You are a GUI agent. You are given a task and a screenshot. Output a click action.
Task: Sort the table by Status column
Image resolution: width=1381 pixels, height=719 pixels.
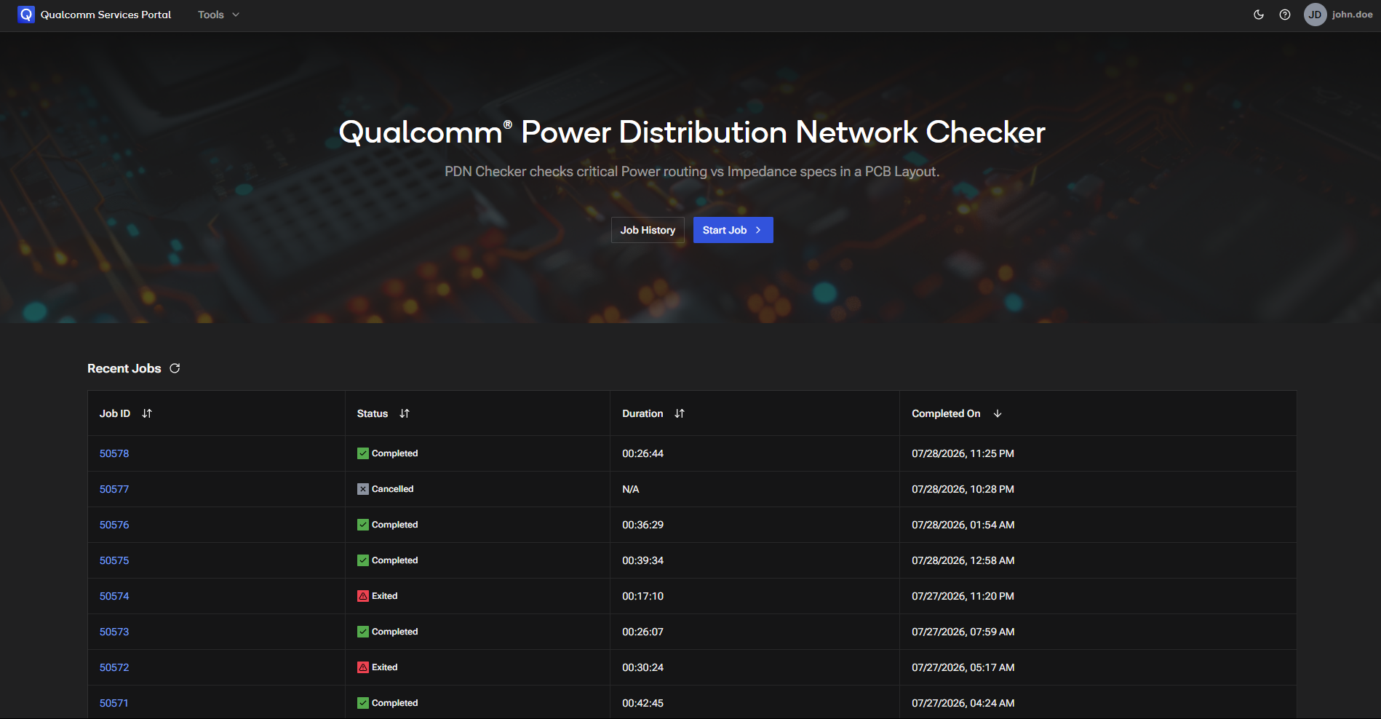pos(405,413)
